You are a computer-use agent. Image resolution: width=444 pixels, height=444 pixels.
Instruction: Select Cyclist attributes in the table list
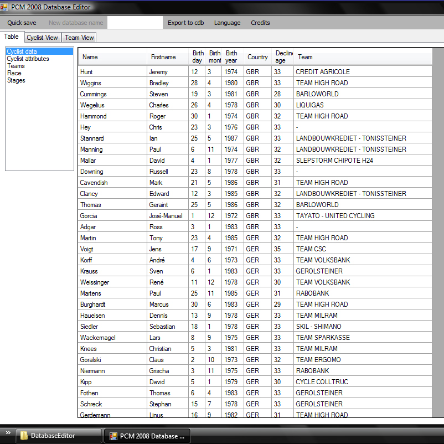28,59
